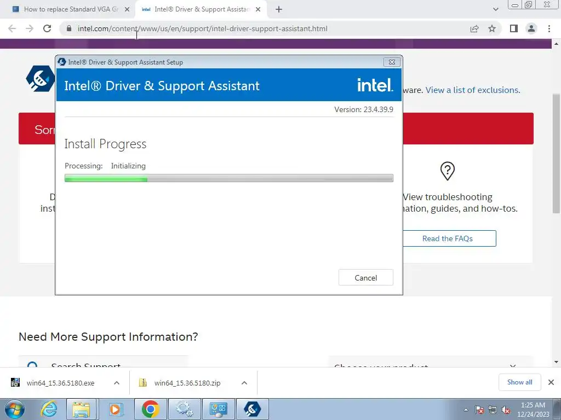Viewport: 561px width, 420px height.
Task: Click the Version: 23.4.39.9 text
Action: pos(364,109)
